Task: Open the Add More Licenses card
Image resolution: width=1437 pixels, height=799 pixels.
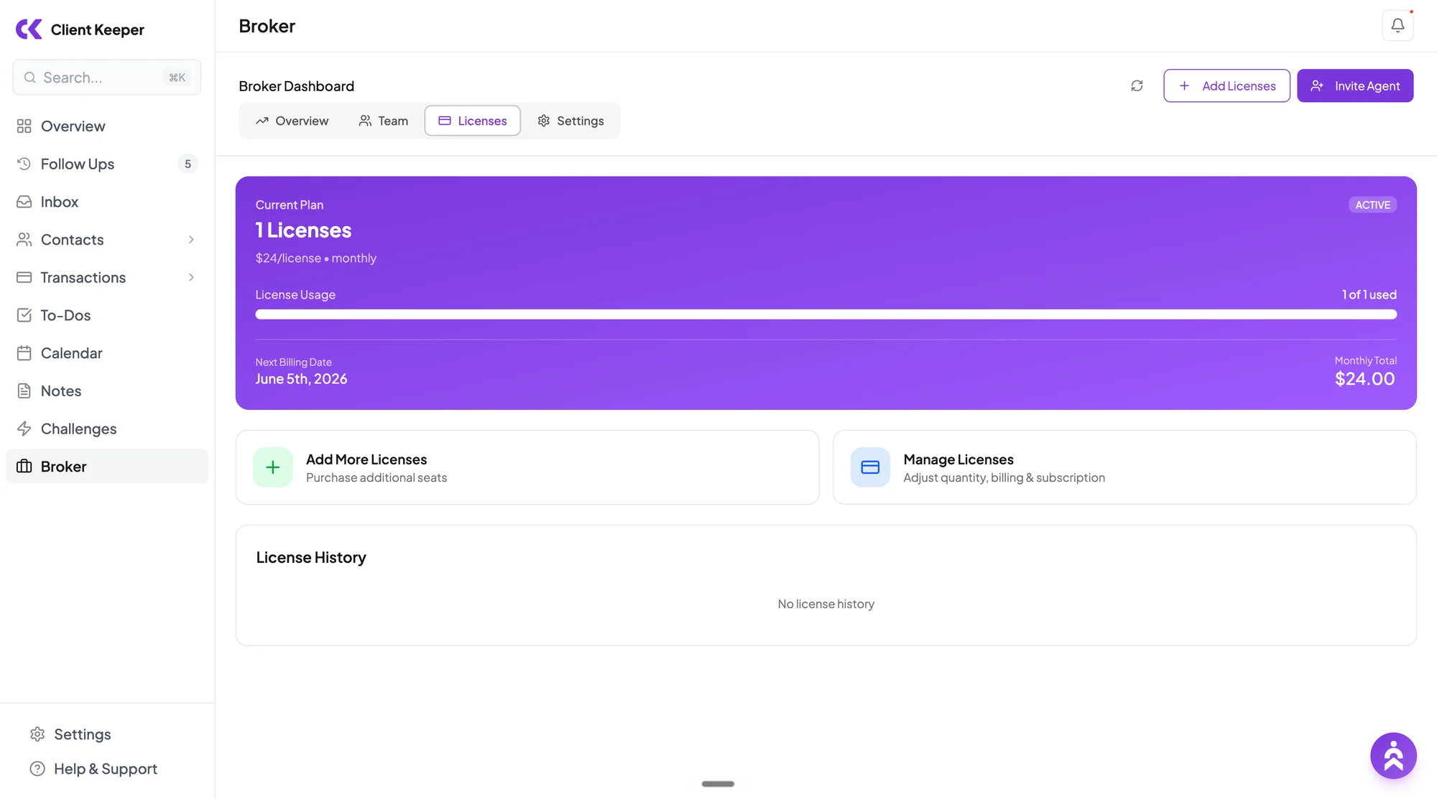Action: (527, 467)
